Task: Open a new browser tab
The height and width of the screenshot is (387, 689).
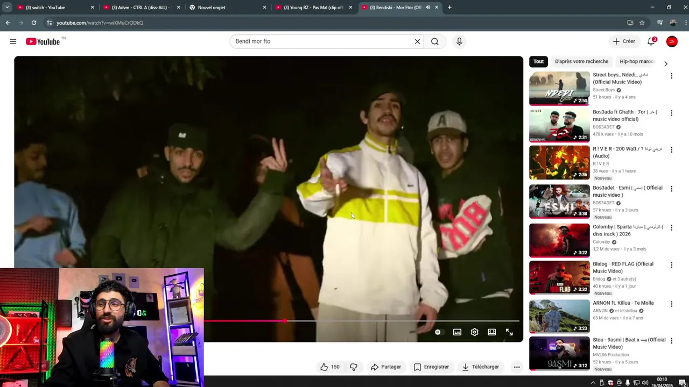Action: coord(449,8)
